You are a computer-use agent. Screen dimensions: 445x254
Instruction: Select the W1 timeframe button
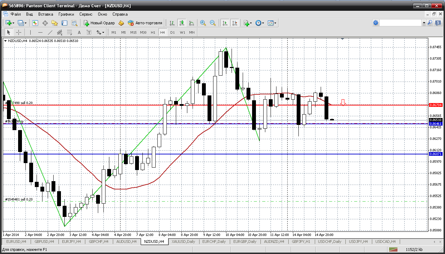click(182, 32)
